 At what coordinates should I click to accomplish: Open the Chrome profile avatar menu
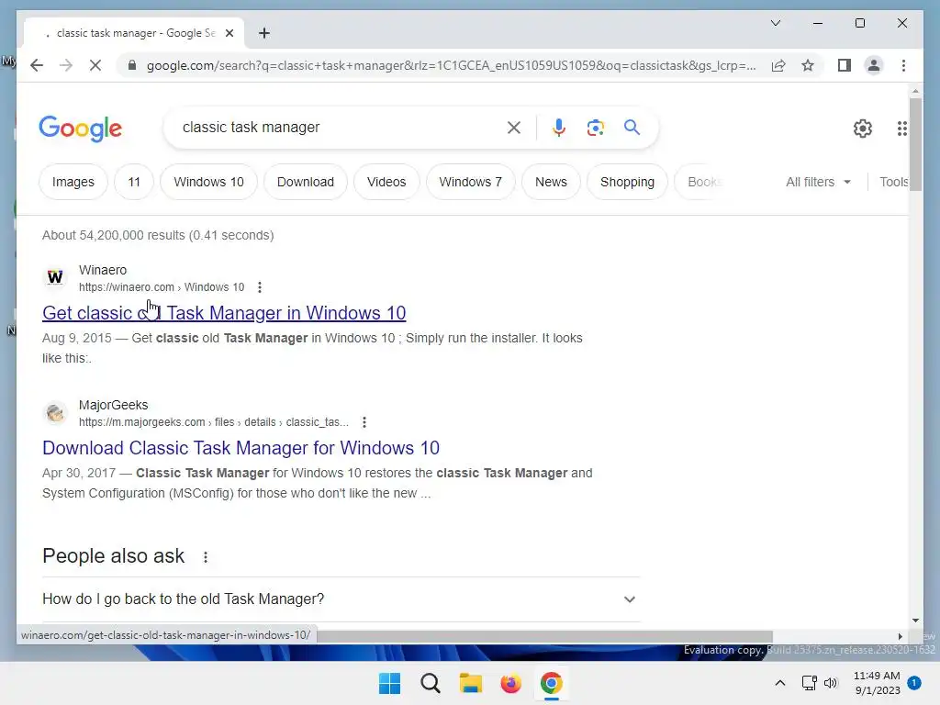(x=874, y=65)
